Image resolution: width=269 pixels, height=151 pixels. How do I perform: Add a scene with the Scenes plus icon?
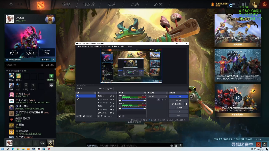click(x=77, y=116)
